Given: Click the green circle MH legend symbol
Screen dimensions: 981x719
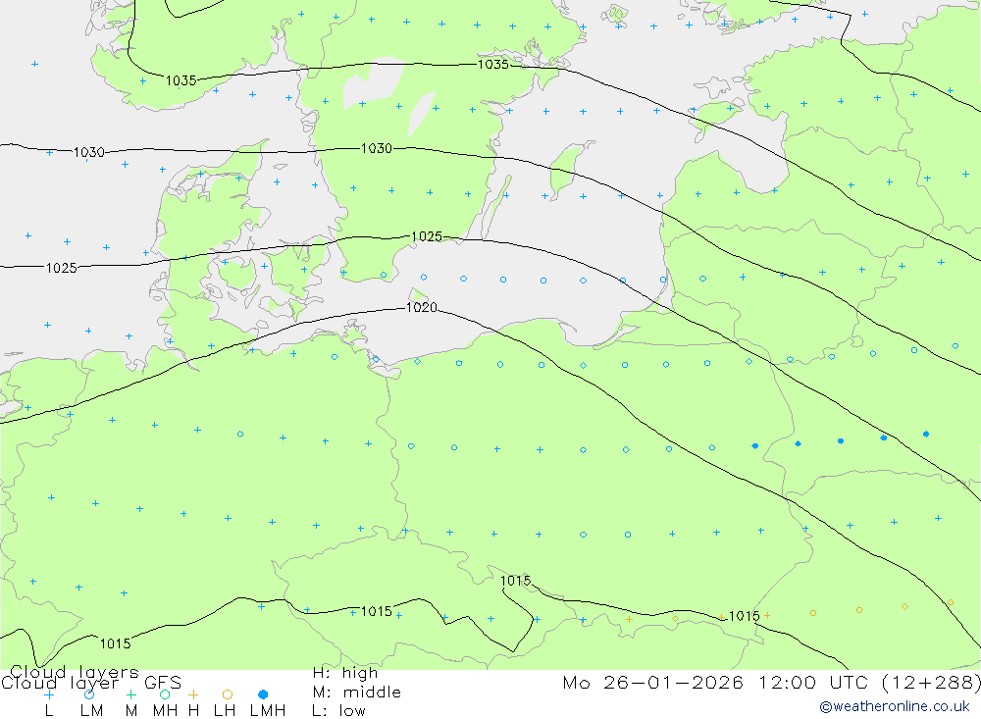Looking at the screenshot, I should [165, 694].
